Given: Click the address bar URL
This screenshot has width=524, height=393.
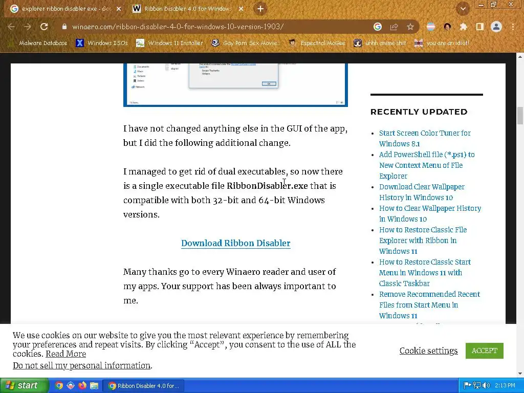Looking at the screenshot, I should coord(178,27).
